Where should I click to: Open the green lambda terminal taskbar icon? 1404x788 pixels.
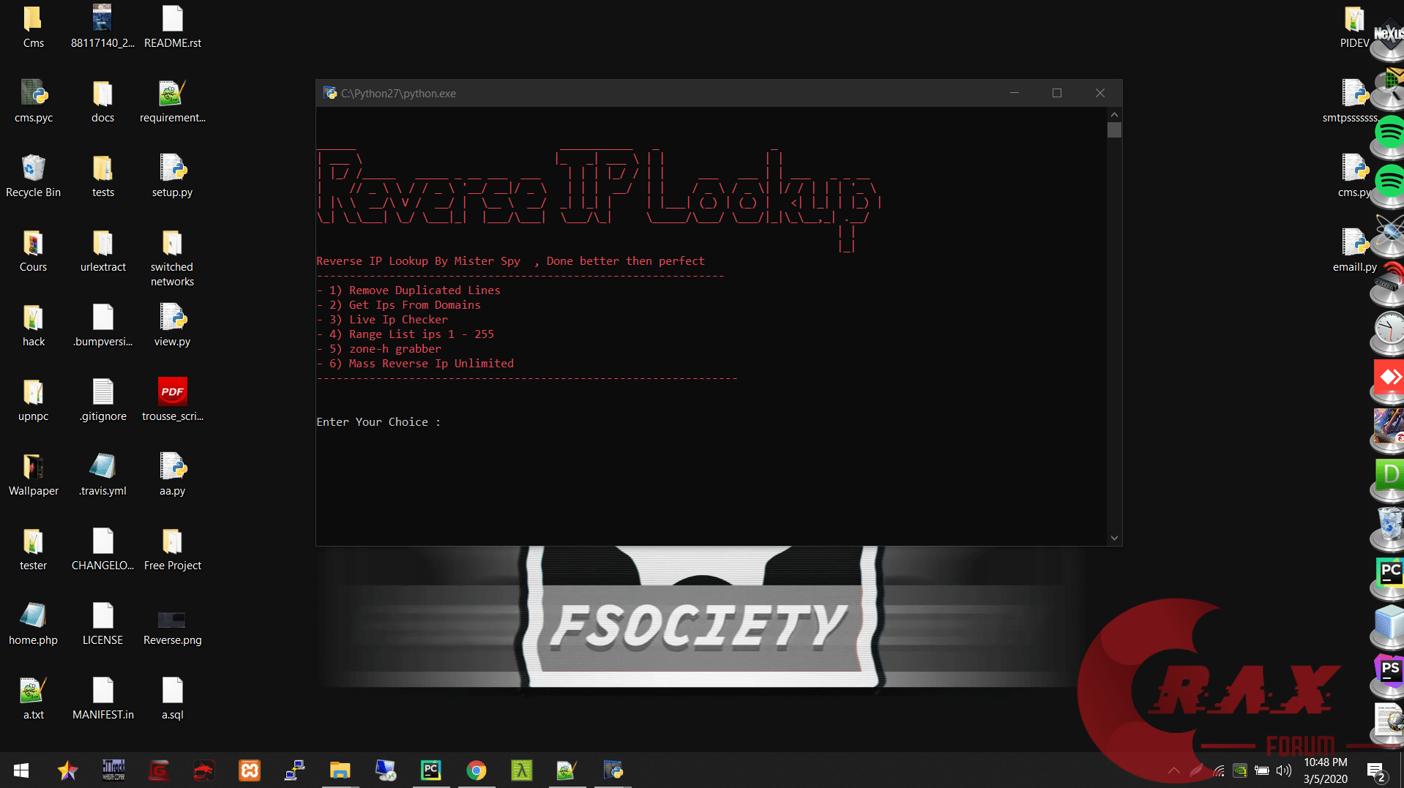click(521, 770)
